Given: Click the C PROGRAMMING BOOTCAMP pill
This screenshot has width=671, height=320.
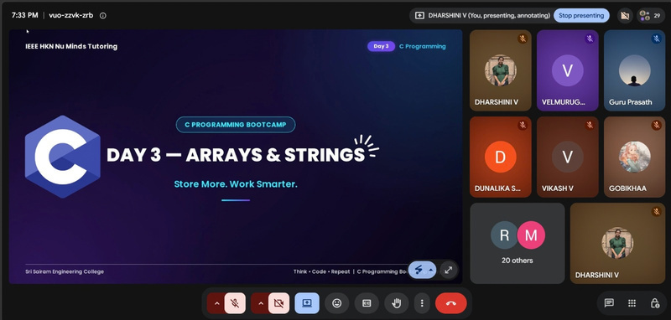Looking at the screenshot, I should (x=236, y=125).
